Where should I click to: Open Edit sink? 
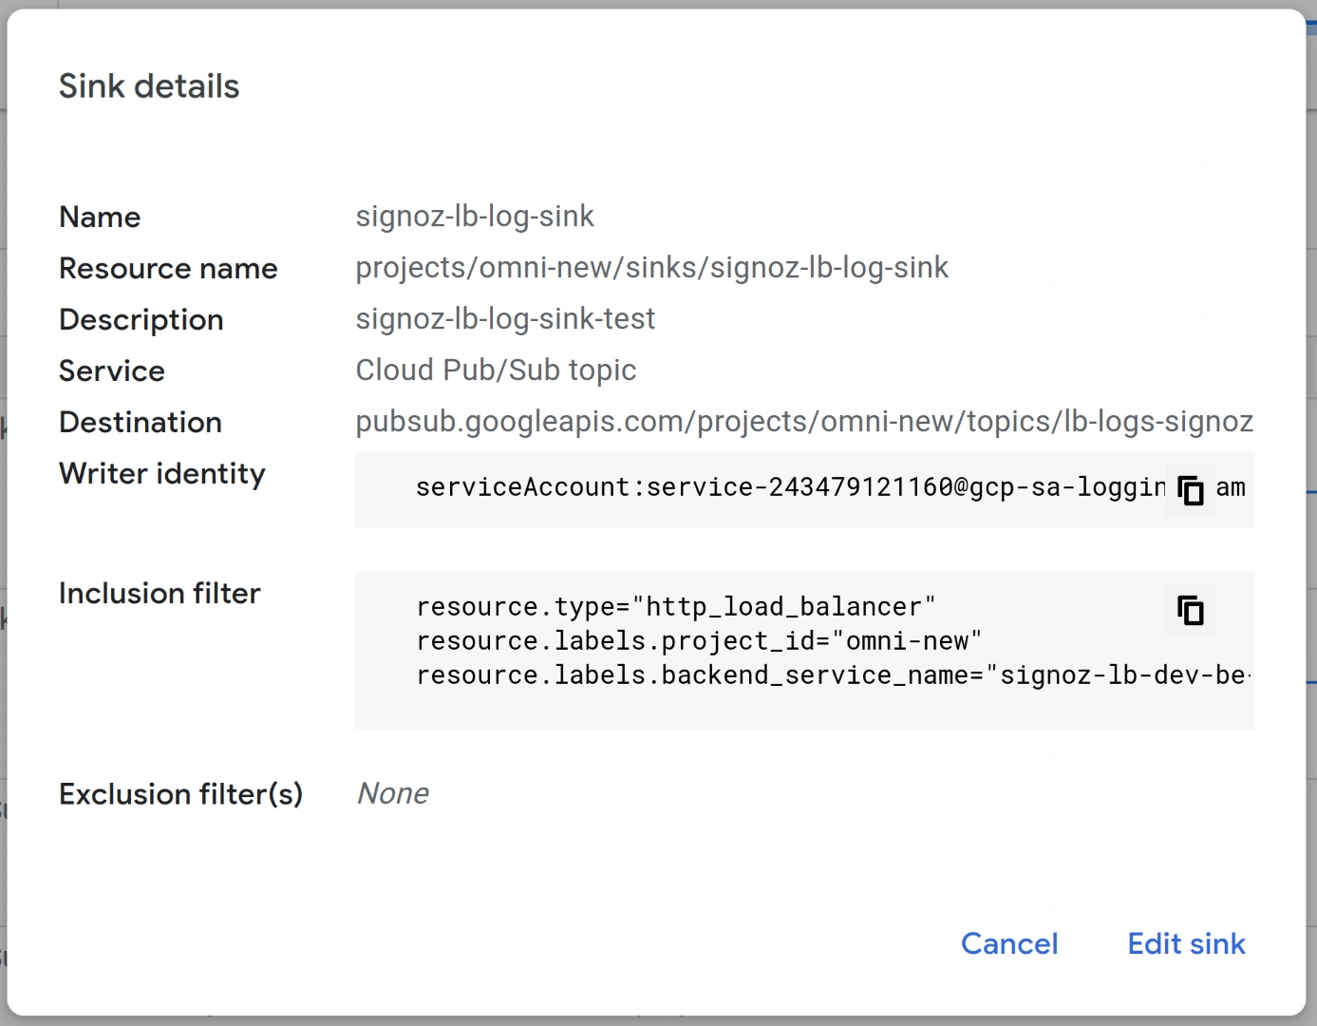pos(1186,943)
